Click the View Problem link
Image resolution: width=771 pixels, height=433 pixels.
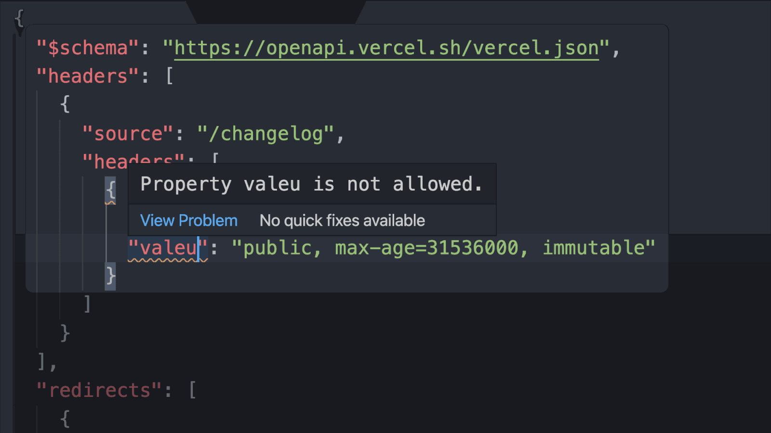tap(188, 221)
